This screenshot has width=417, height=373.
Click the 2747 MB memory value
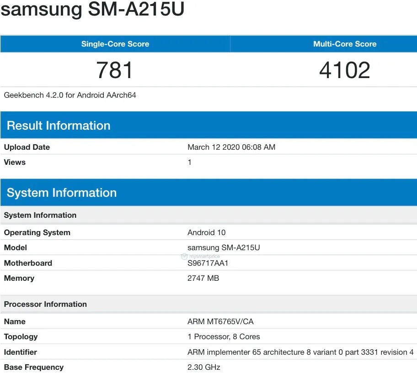point(203,278)
